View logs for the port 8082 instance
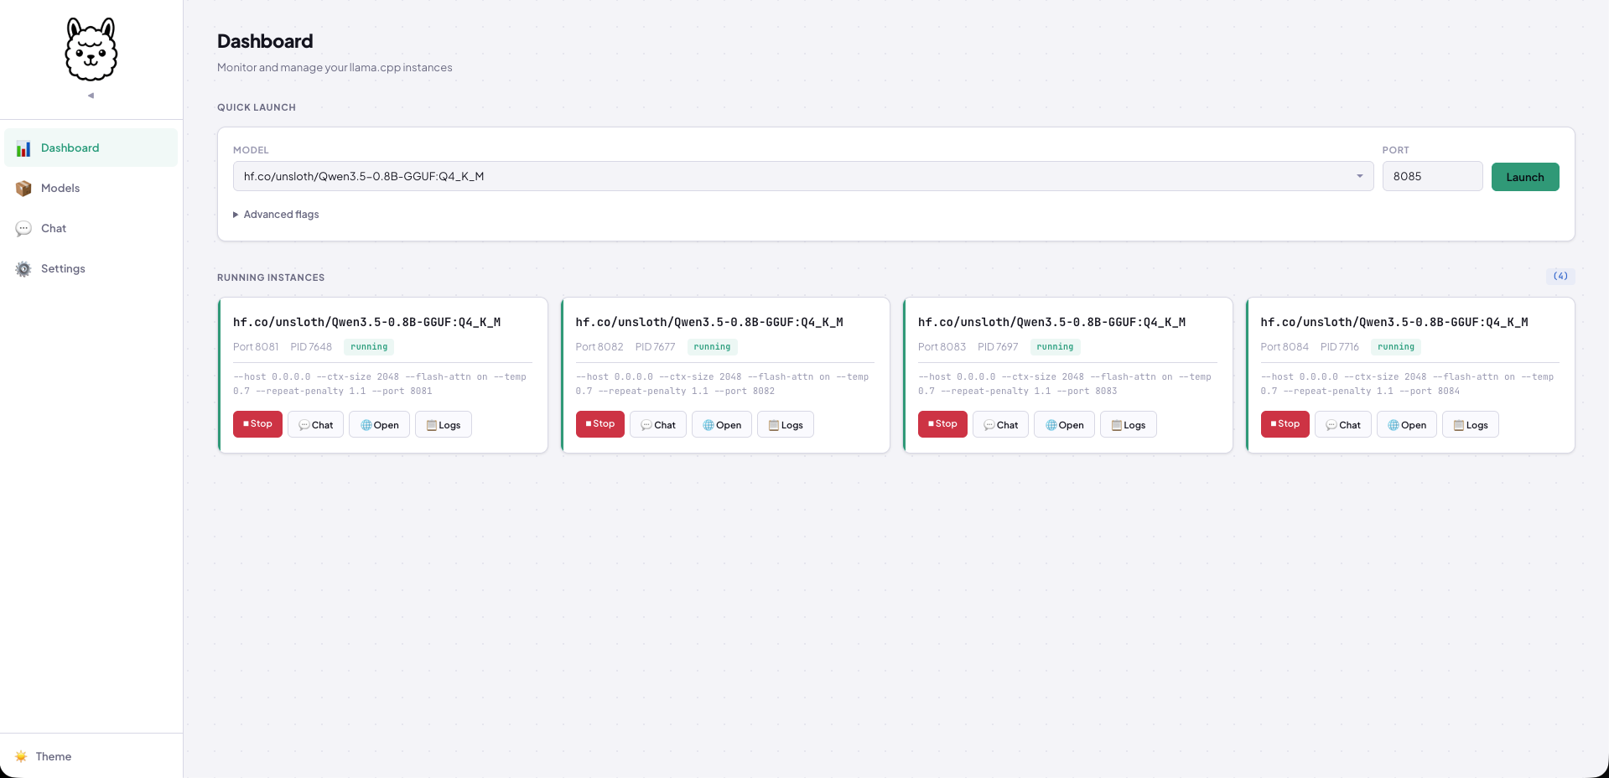 (786, 424)
